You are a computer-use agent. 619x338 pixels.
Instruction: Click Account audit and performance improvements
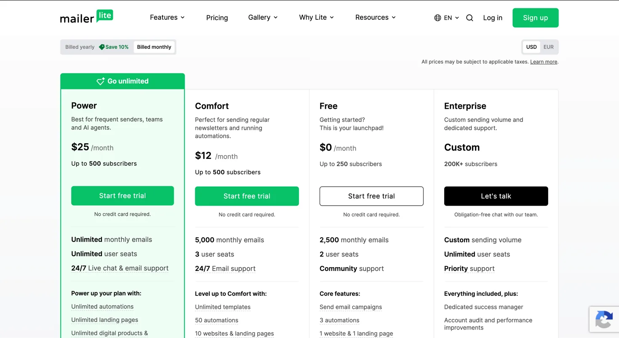pyautogui.click(x=488, y=324)
